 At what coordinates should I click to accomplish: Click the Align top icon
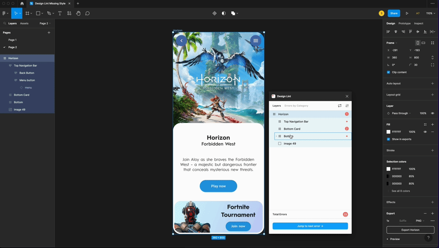pos(410,32)
